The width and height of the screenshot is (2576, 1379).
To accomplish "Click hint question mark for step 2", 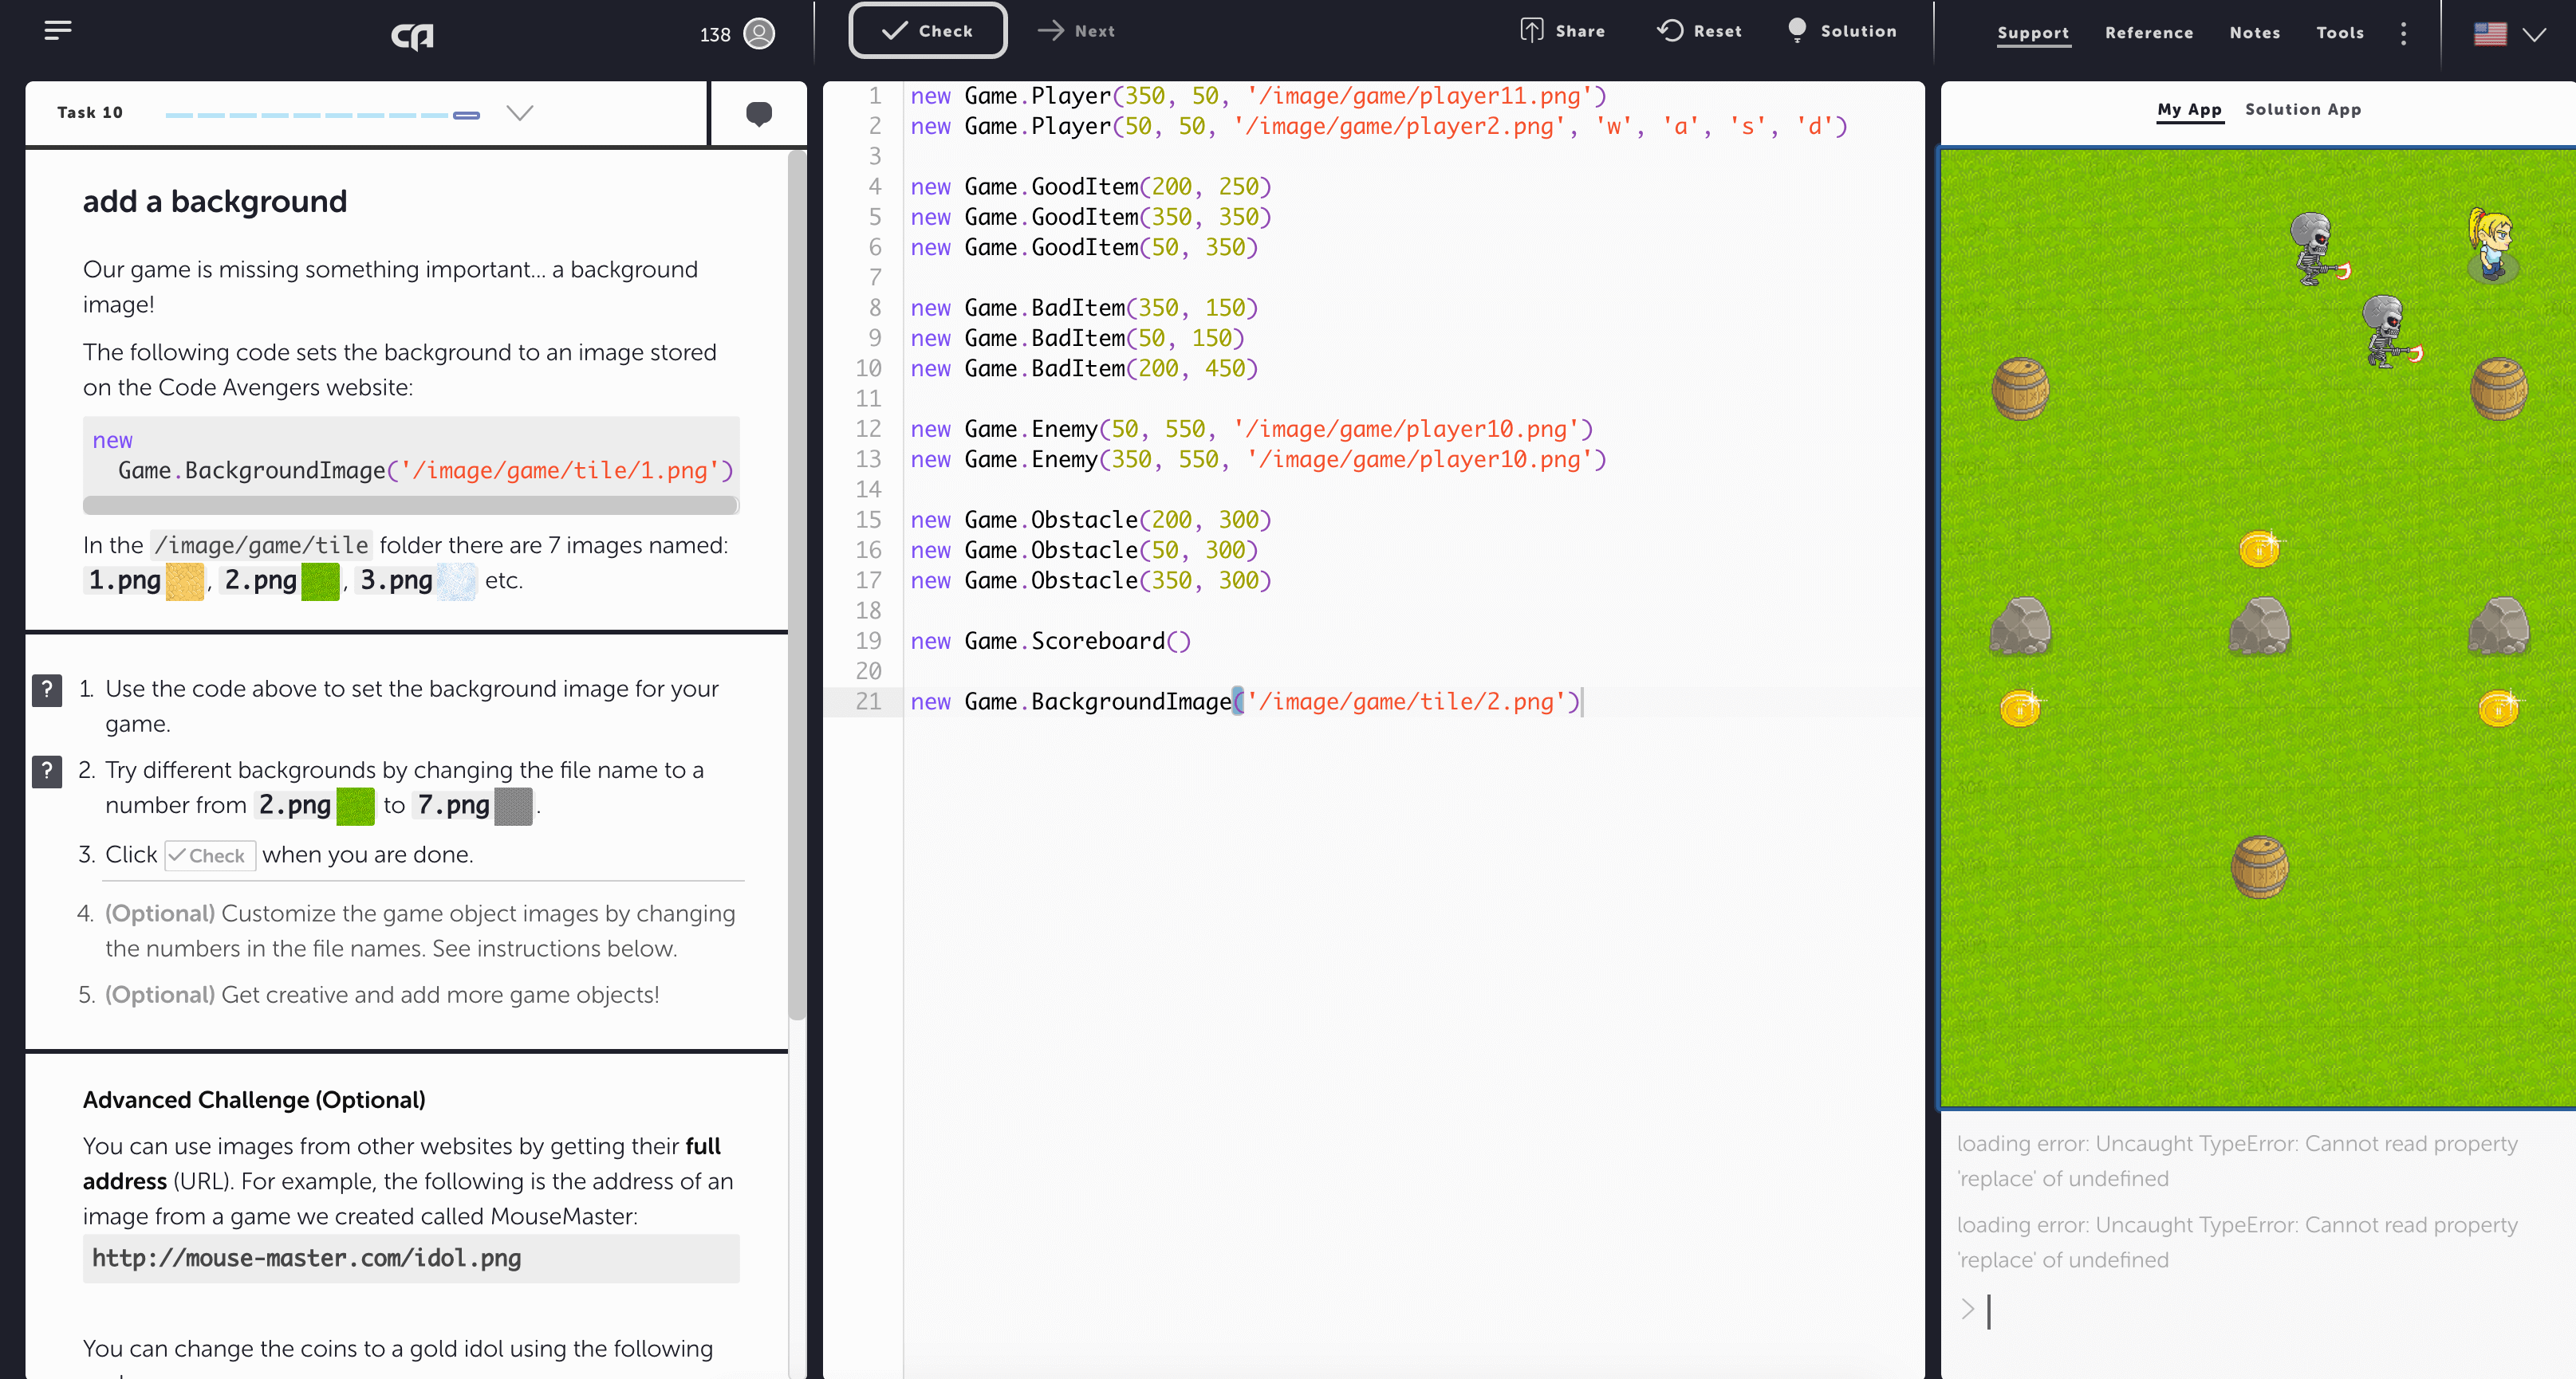I will pyautogui.click(x=47, y=771).
